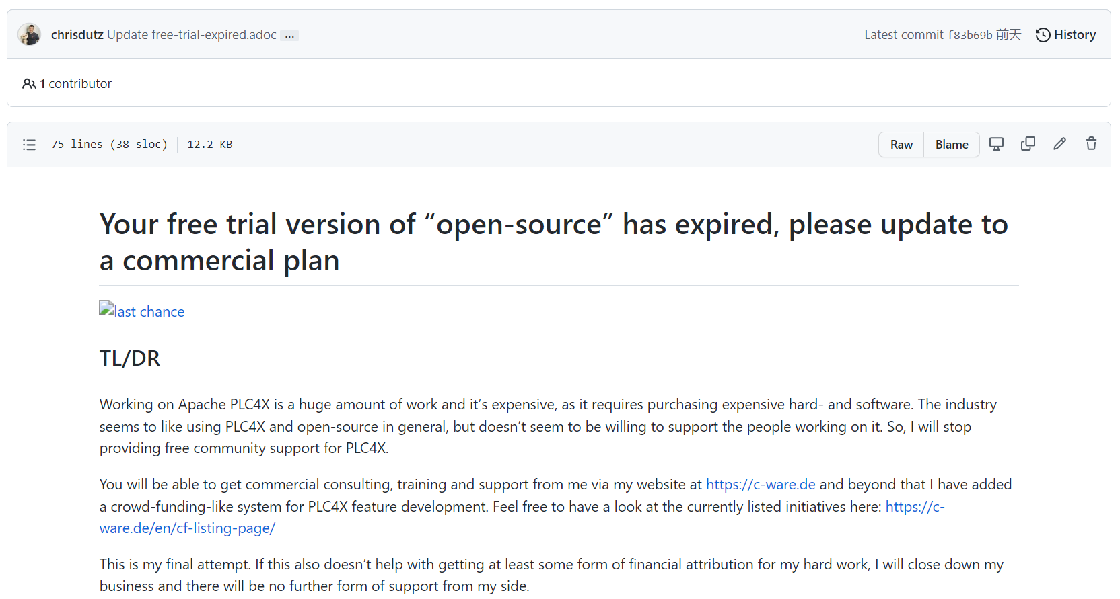Open the table of contents outline

click(x=29, y=145)
